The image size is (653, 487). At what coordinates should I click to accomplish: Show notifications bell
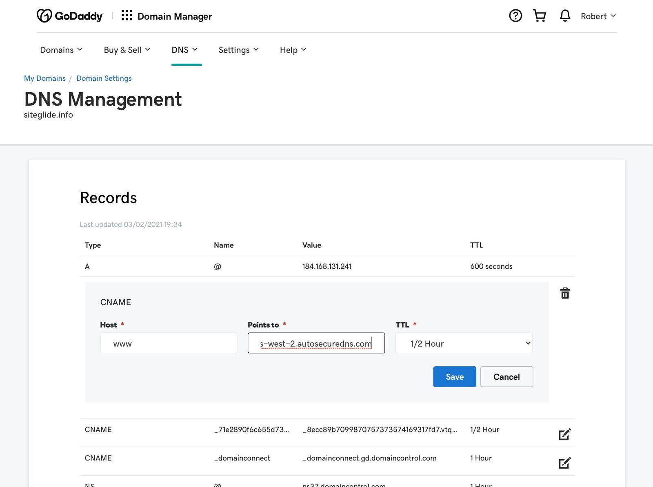(565, 16)
